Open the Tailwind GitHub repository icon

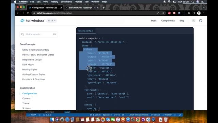pos(201,20)
